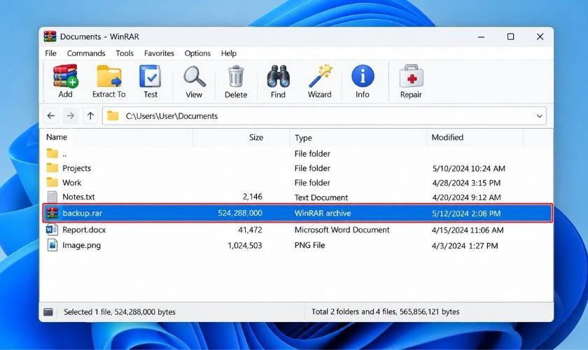Screen dimensions: 588x350
Task: Click the Notes.txt text file icon
Action: pyautogui.click(x=52, y=197)
